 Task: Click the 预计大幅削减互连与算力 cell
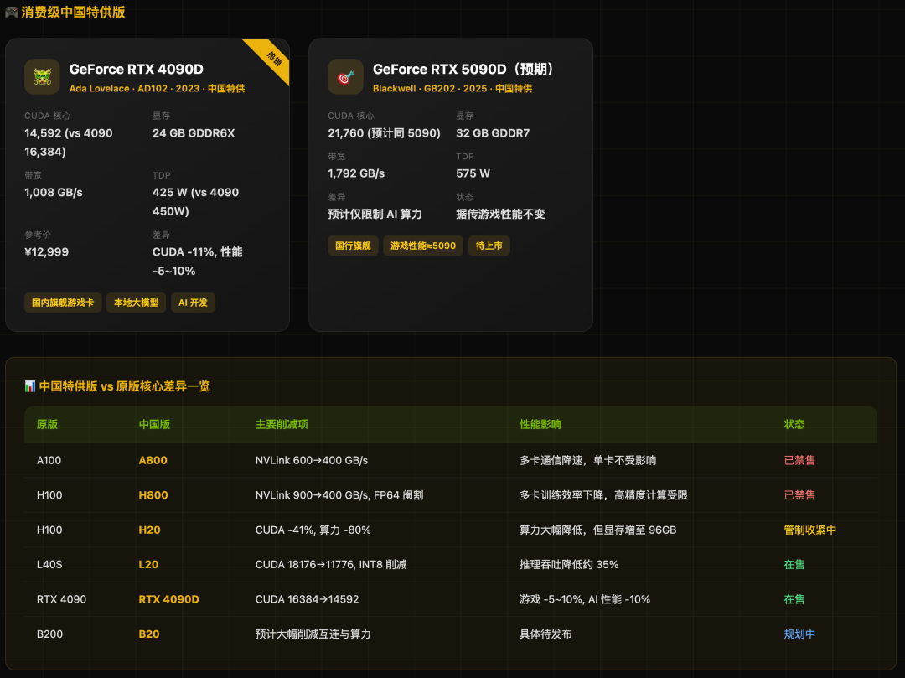313,634
